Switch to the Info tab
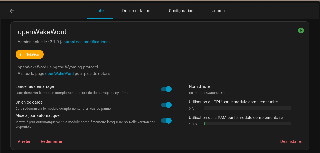Screen dimensions: 320x153 pos(100,10)
